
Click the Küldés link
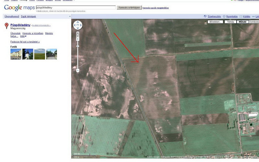tap(246, 17)
